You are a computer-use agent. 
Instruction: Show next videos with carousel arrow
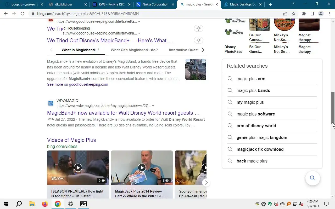[x=206, y=183]
